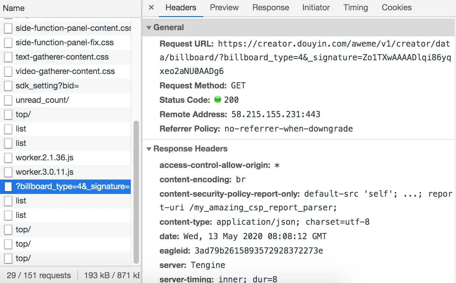Screen dimensions: 456x283
Task: Click the file icon of the highlighted billboard_type request
Action: pyautogui.click(x=8, y=187)
